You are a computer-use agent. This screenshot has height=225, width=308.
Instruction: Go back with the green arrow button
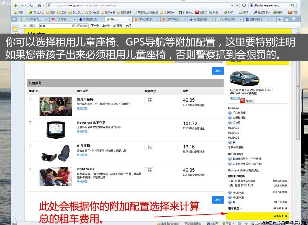16,5
